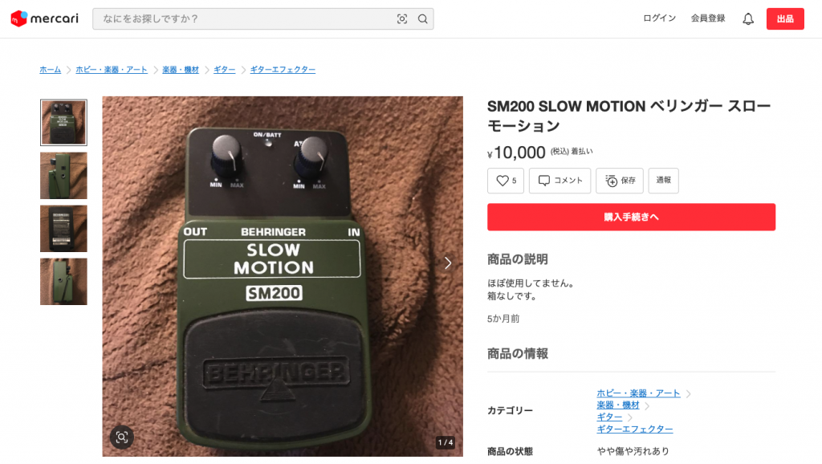The width and height of the screenshot is (822, 464).
Task: Open 会員登録 registration link
Action: click(708, 18)
